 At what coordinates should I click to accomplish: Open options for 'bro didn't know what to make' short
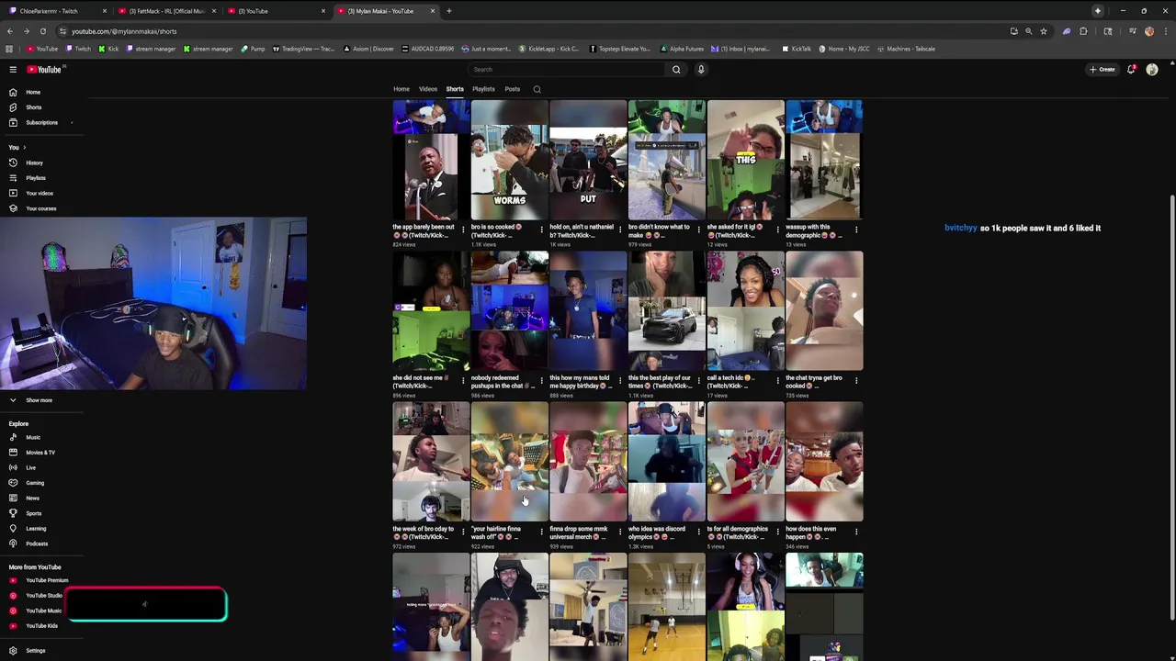(699, 230)
